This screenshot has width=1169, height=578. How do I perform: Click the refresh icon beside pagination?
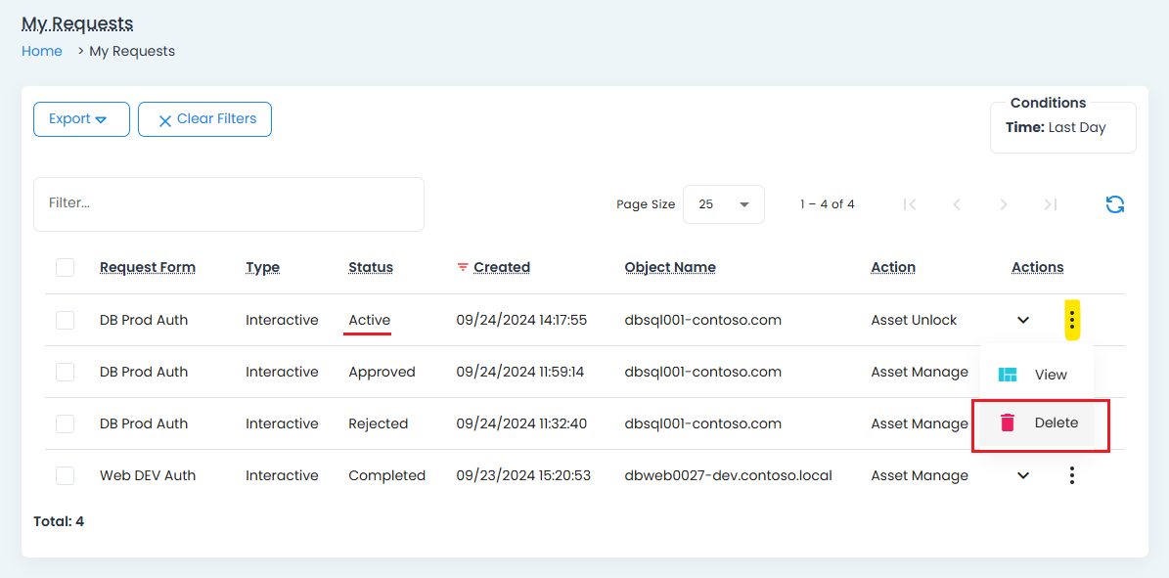coord(1114,204)
